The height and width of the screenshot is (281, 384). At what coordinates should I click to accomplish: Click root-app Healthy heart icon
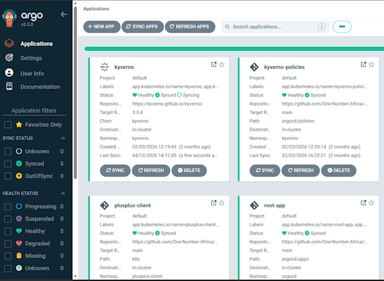click(x=284, y=233)
